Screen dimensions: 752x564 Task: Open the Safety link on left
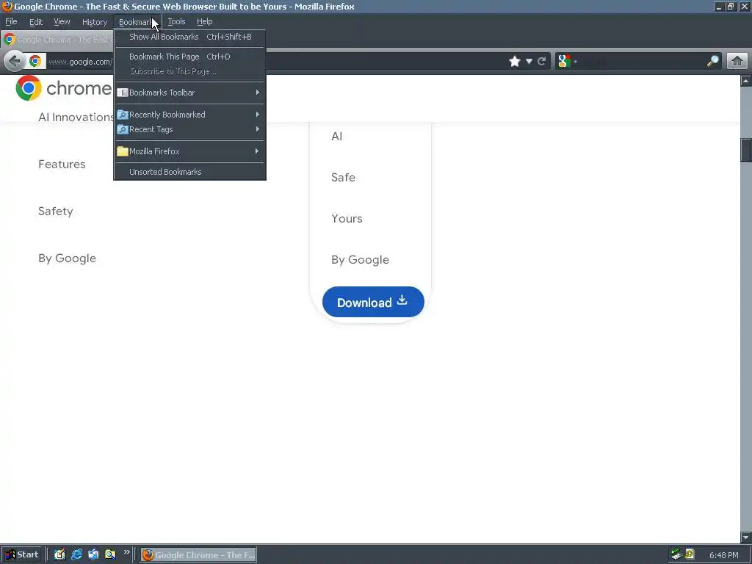click(x=56, y=211)
